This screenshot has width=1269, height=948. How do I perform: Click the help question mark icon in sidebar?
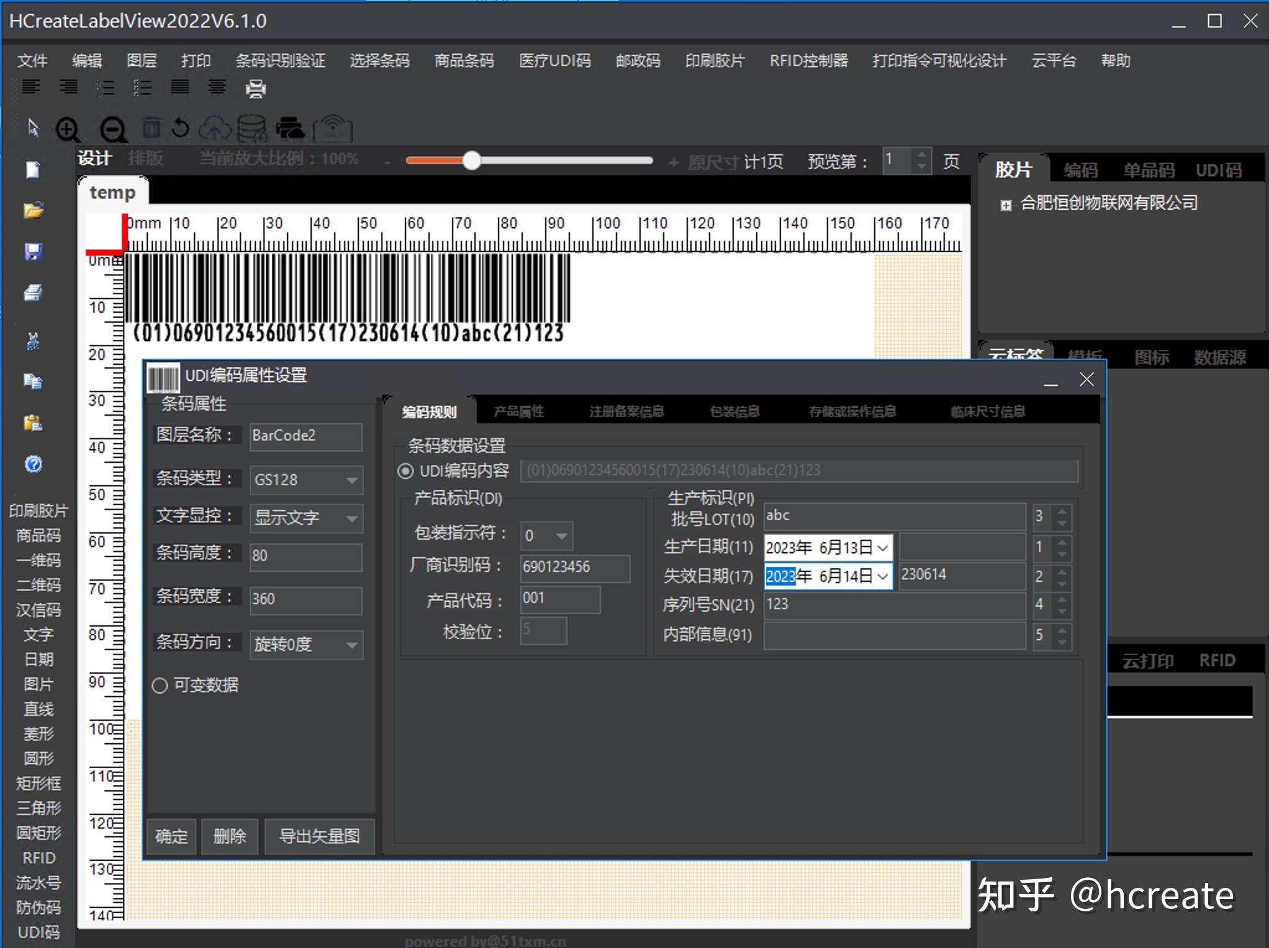34,465
